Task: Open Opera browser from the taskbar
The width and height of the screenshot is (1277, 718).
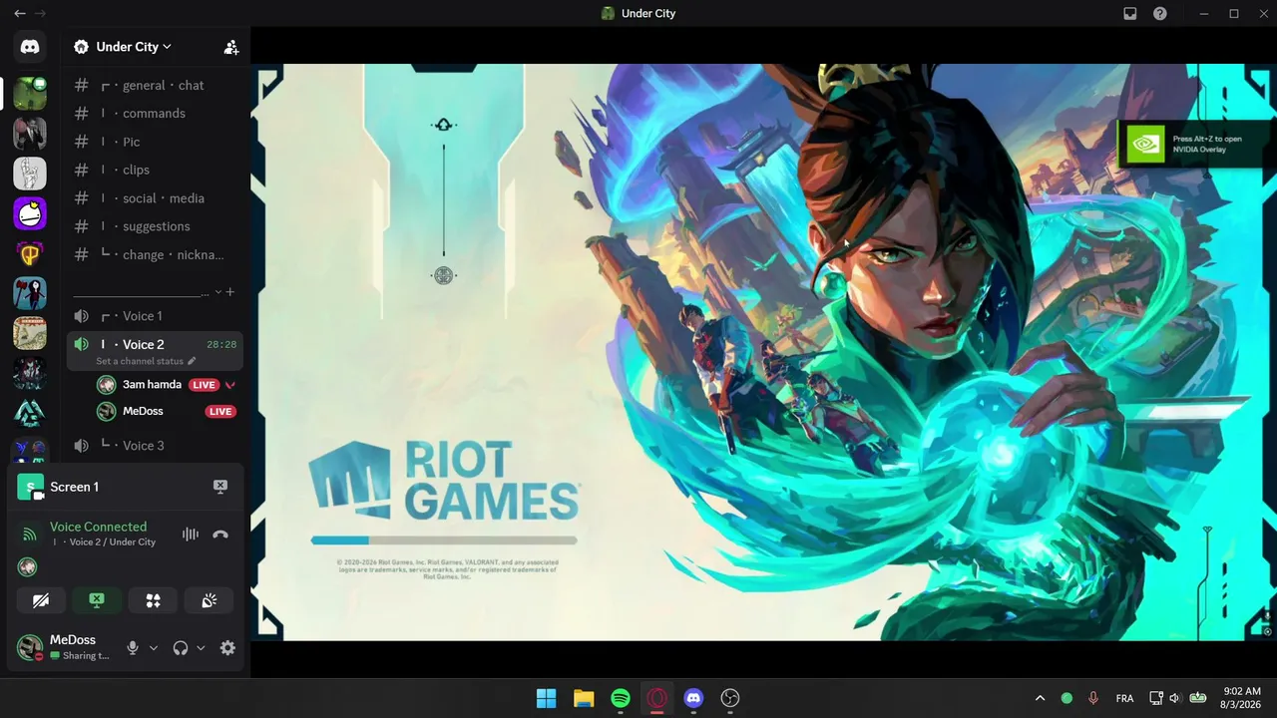Action: (657, 698)
